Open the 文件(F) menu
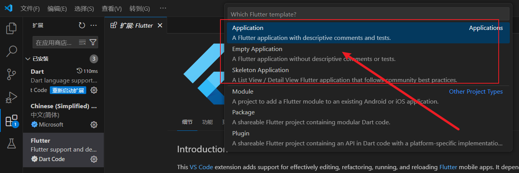 [x=30, y=8]
